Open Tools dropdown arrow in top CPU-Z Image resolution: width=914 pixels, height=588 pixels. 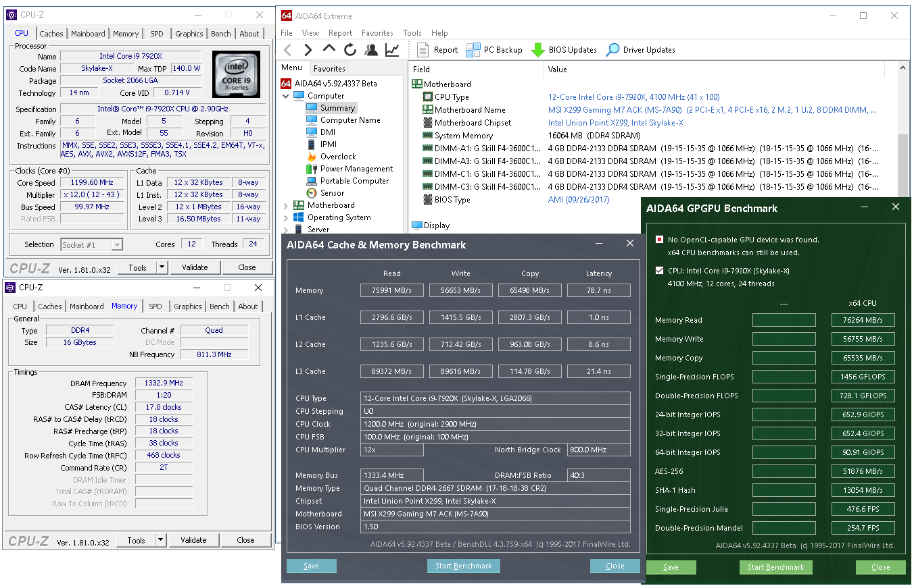(x=162, y=267)
